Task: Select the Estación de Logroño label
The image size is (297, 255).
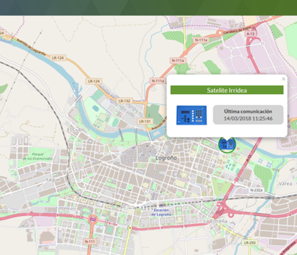Action: coord(162,212)
